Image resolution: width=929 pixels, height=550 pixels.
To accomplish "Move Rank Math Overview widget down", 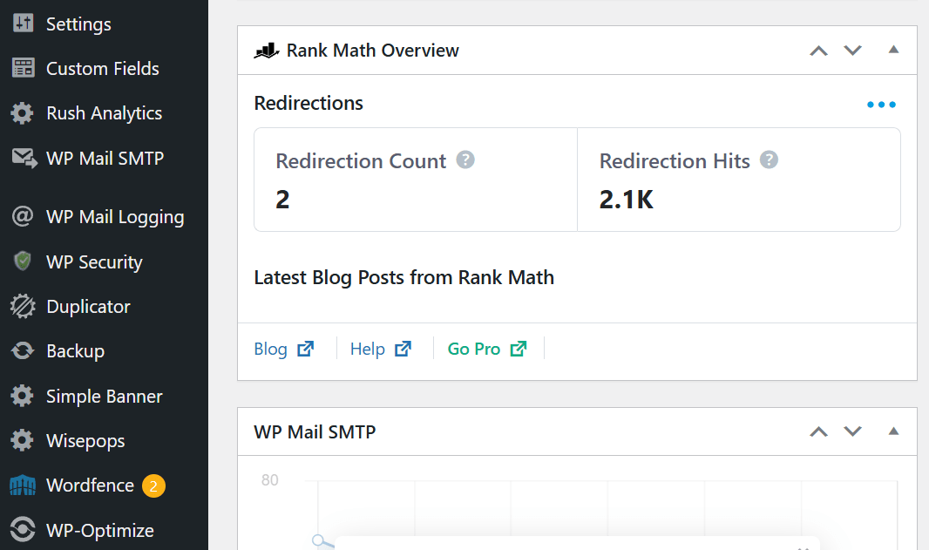I will 852,51.
